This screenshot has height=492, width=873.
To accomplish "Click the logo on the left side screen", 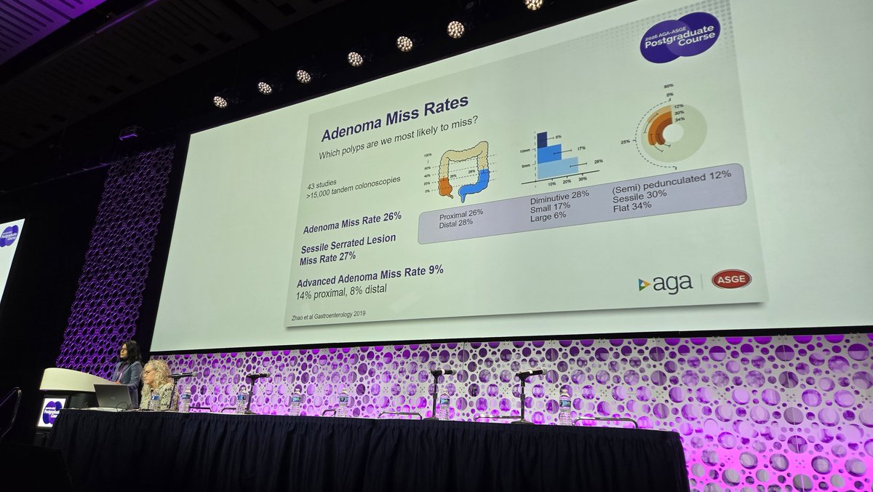I will [x=9, y=236].
